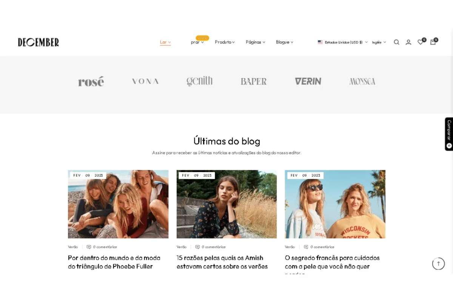Viewport: 453px width, 302px height.
Task: Open the Páginas menu
Action: tap(255, 42)
